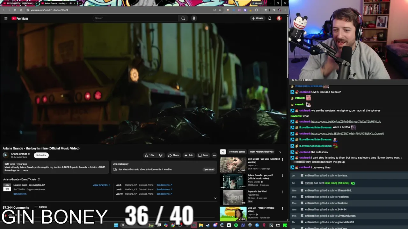
Task: Open Ariana Grande - yes, and? thumbnail
Action: click(233, 181)
